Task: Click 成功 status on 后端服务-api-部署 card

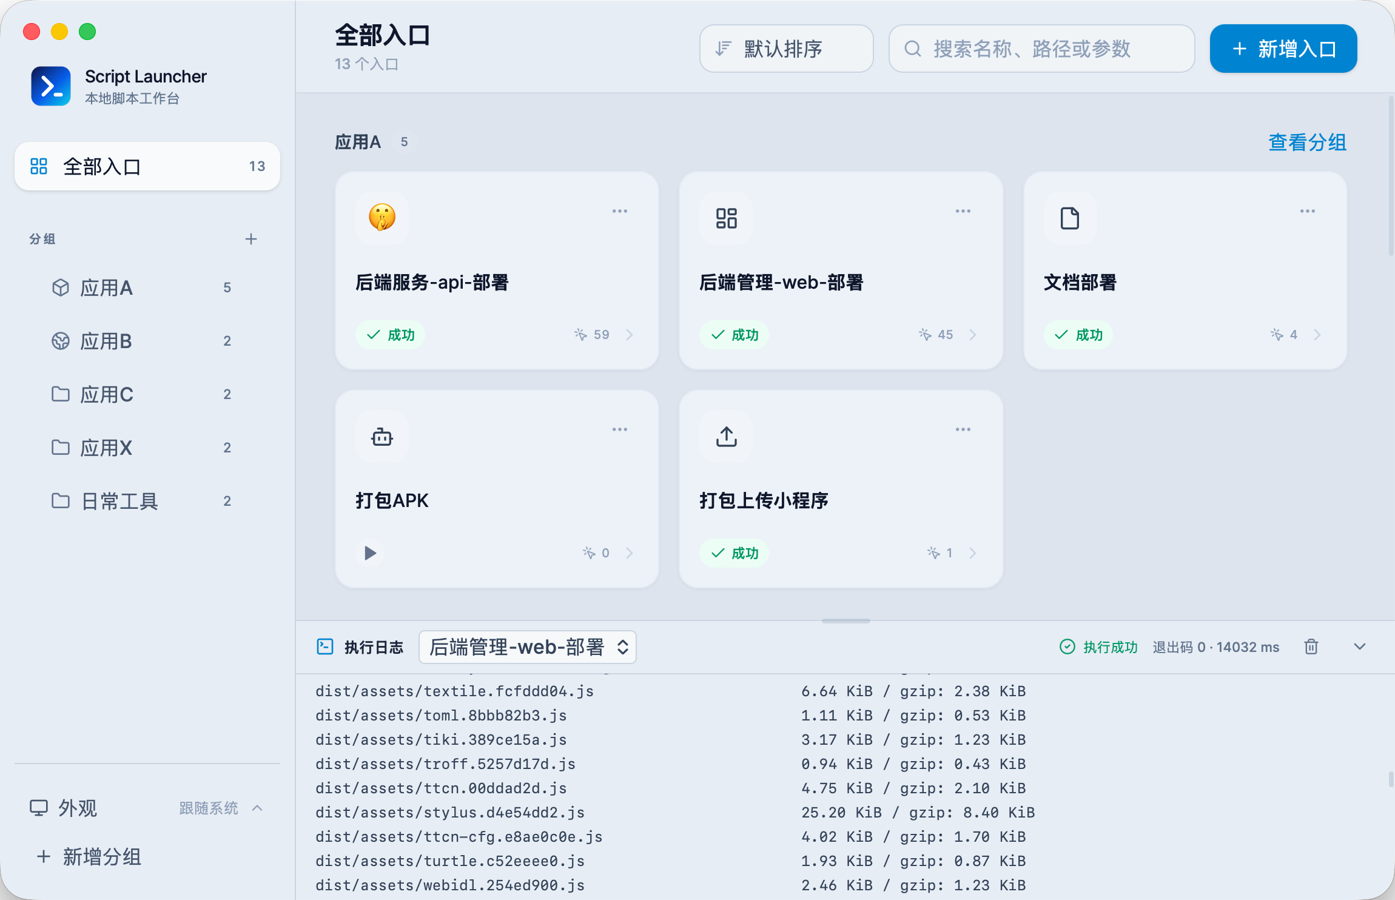Action: point(391,335)
